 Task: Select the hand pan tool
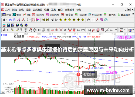[88, 20]
